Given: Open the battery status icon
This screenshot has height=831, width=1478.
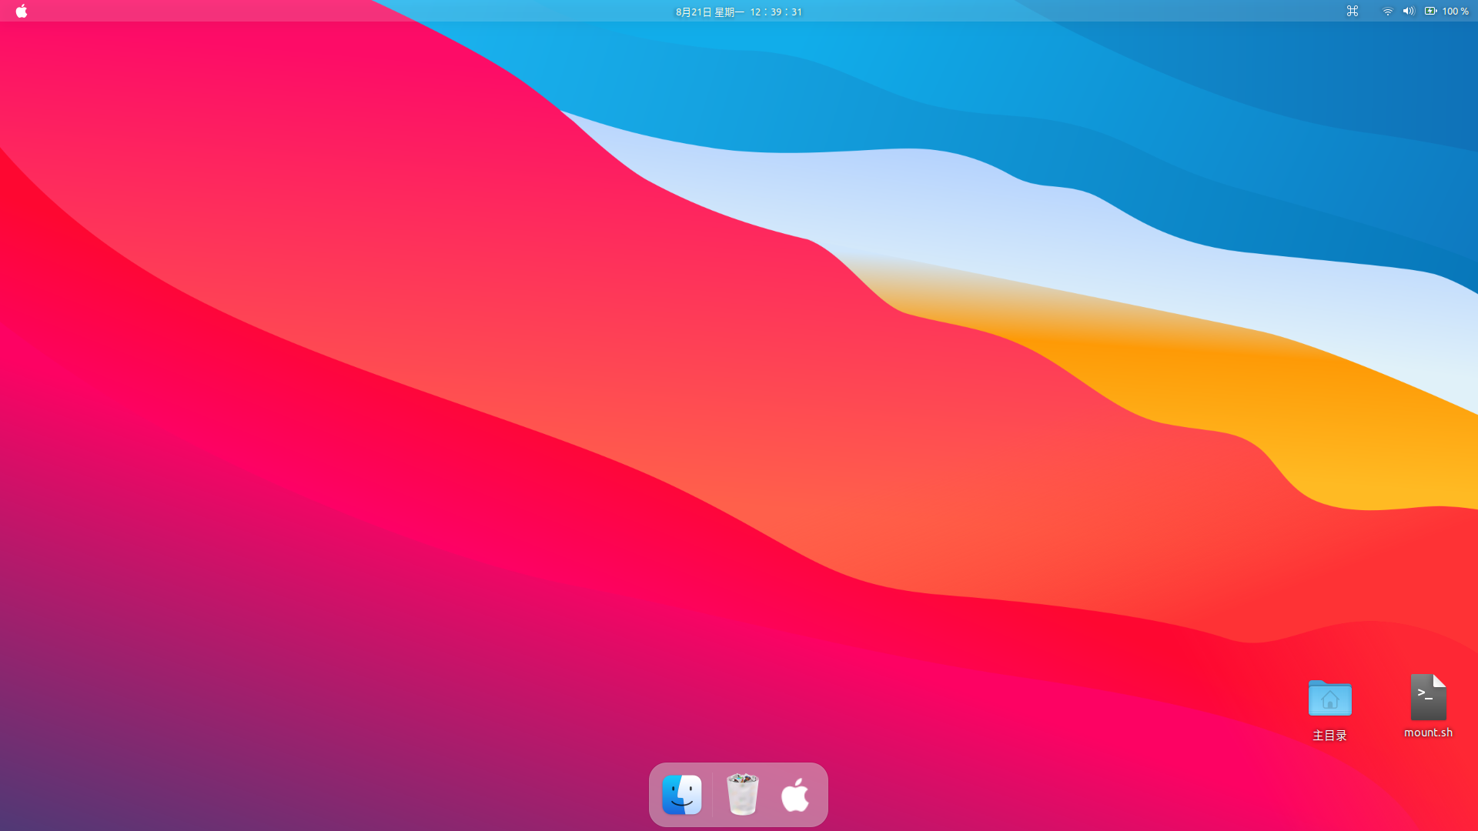Looking at the screenshot, I should pyautogui.click(x=1430, y=11).
